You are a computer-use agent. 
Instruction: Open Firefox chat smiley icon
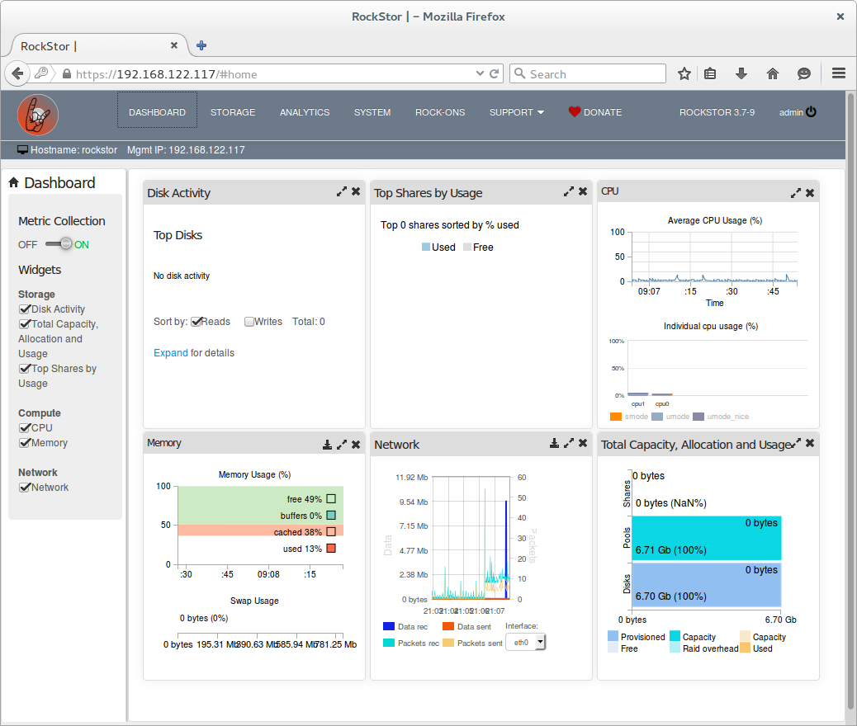(x=803, y=73)
